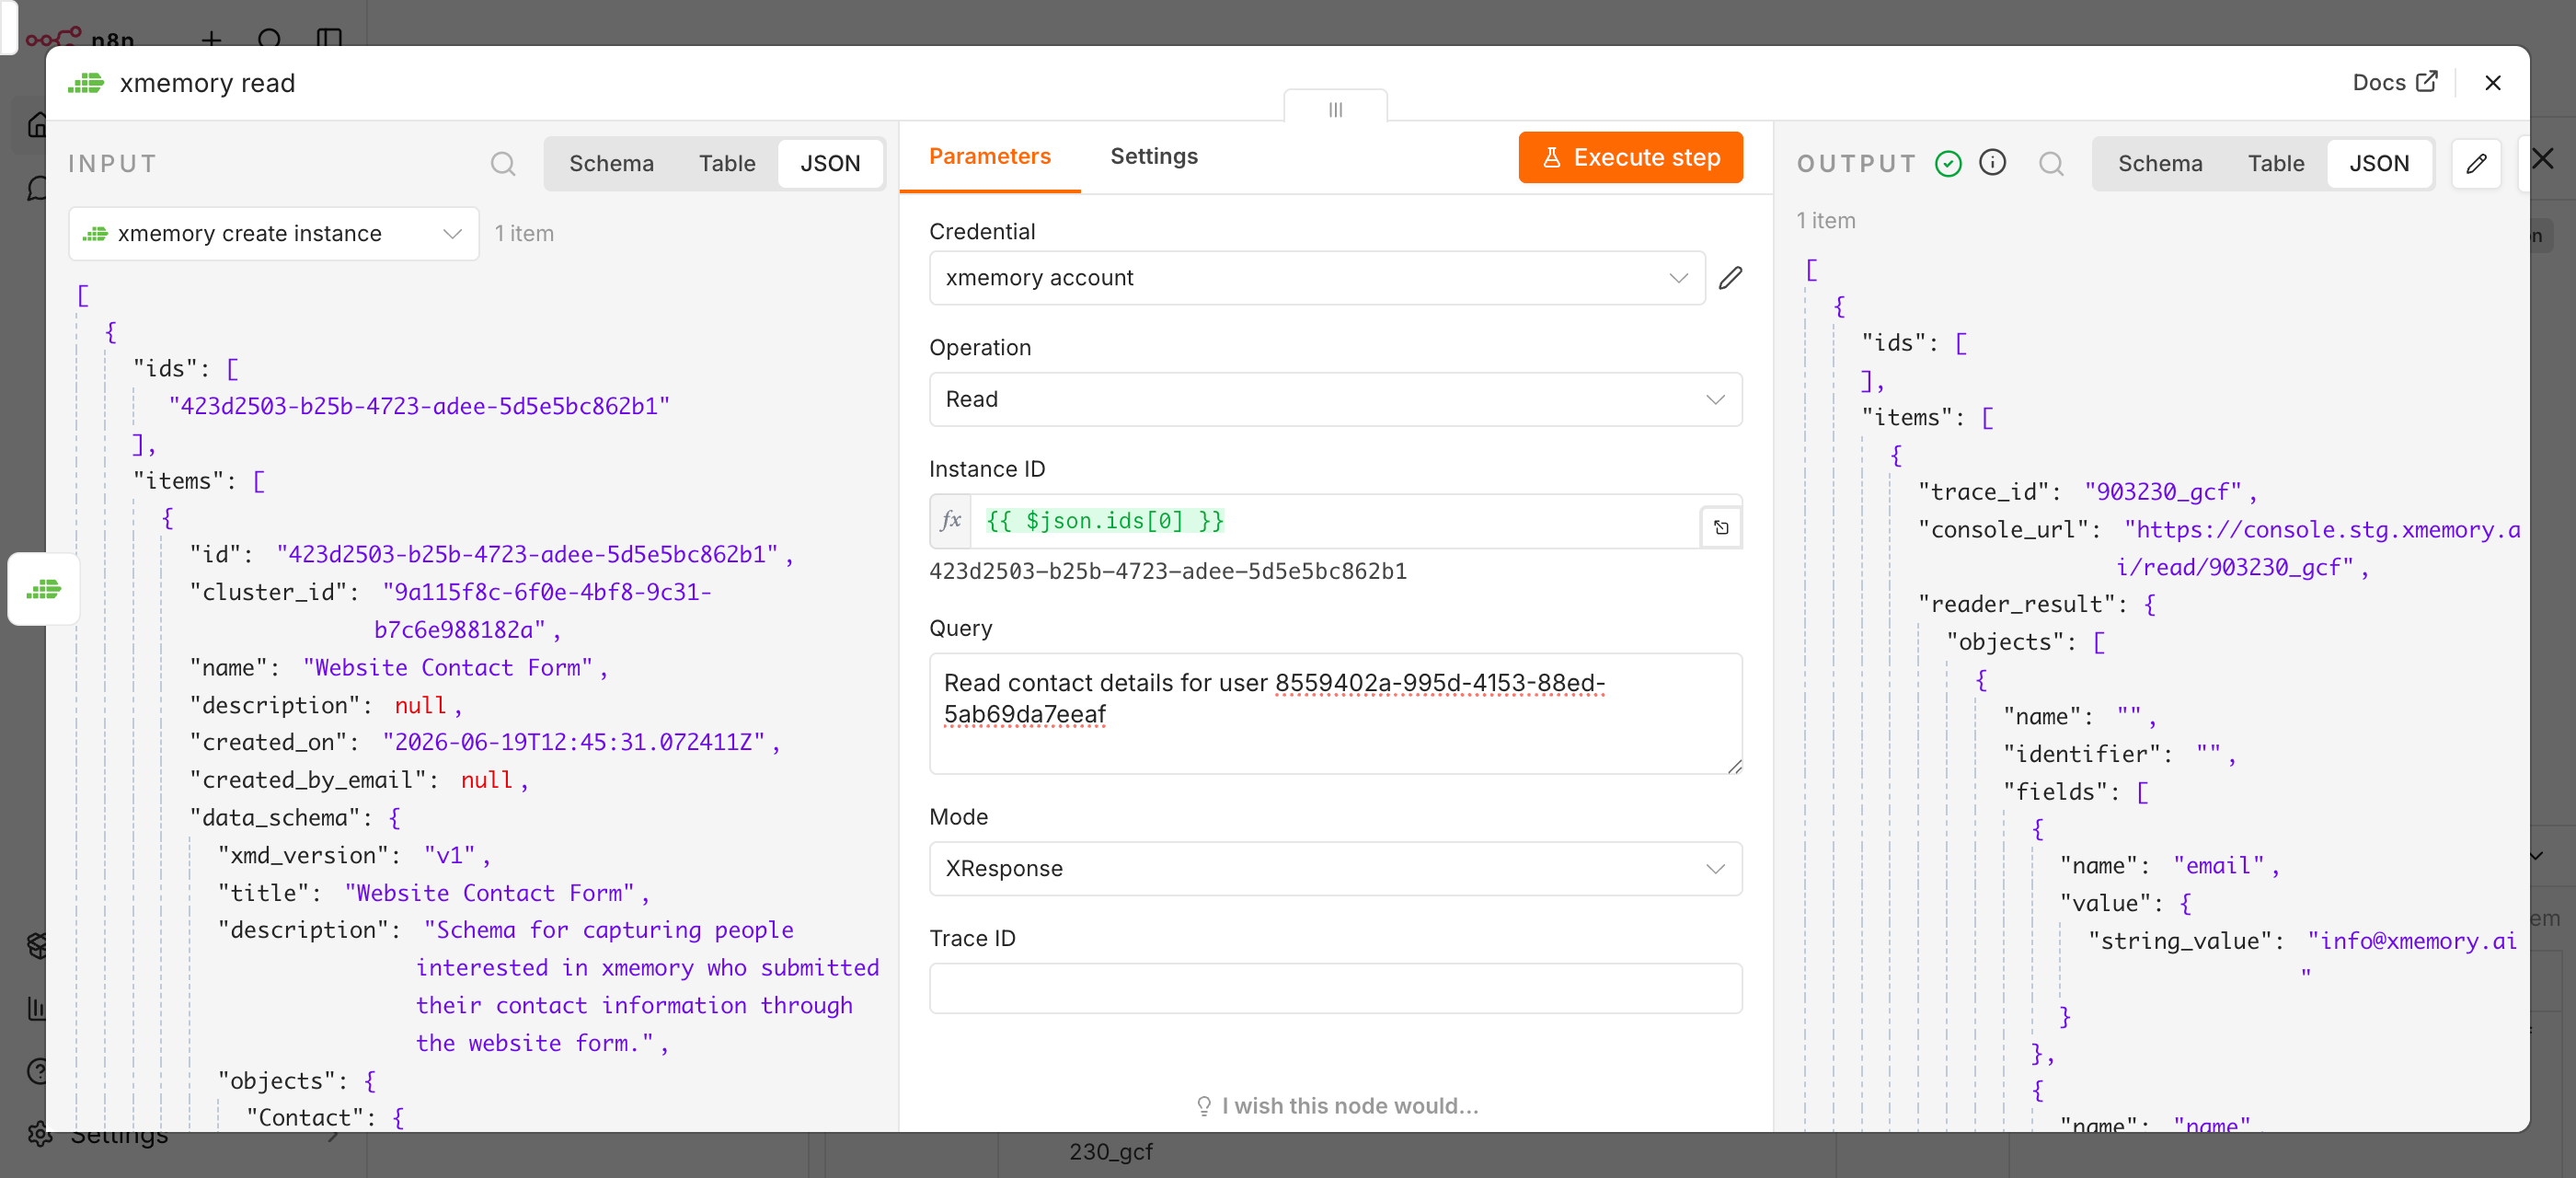
Task: Switch INPUT view to Table
Action: 727,164
